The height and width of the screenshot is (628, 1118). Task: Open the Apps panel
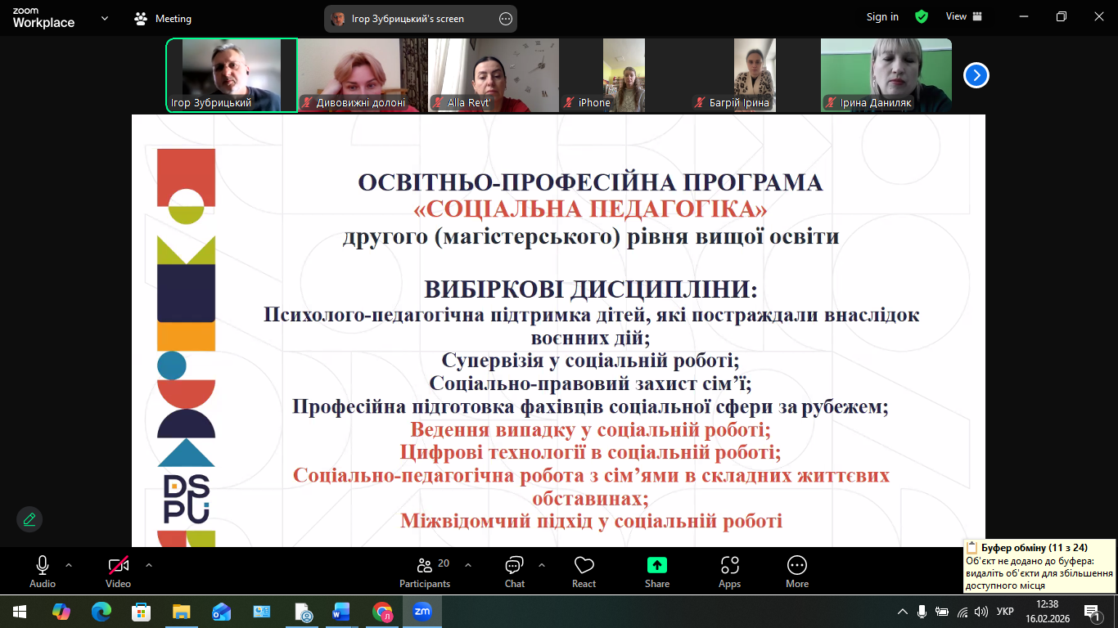729,571
